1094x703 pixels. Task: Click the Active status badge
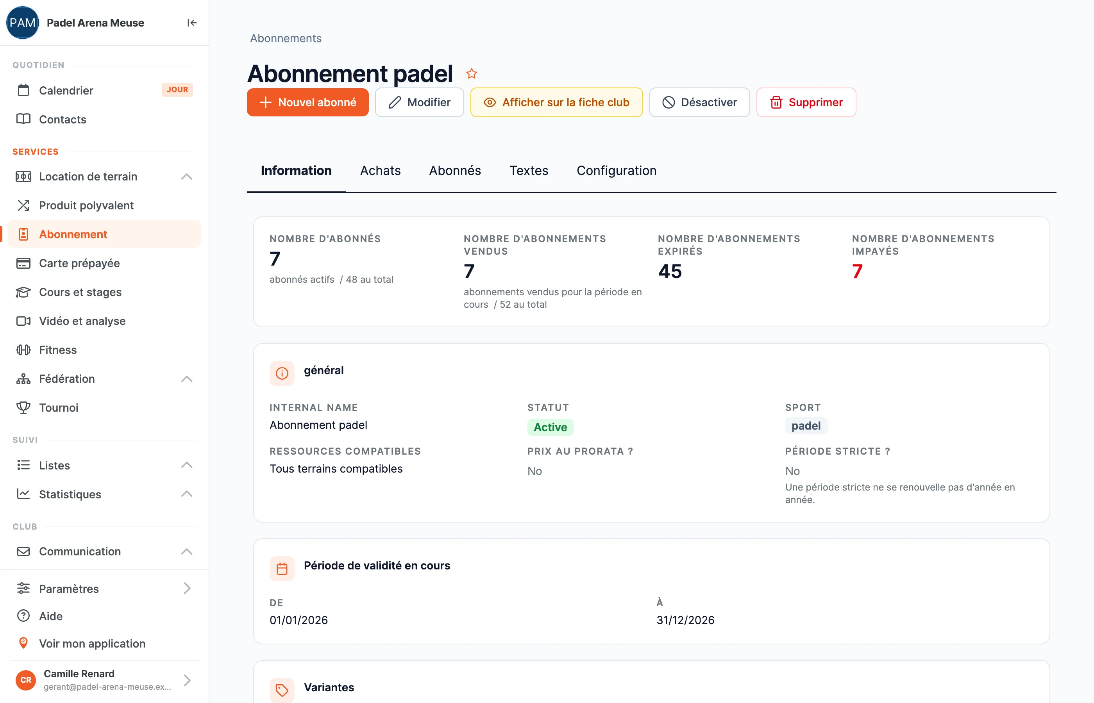(550, 427)
